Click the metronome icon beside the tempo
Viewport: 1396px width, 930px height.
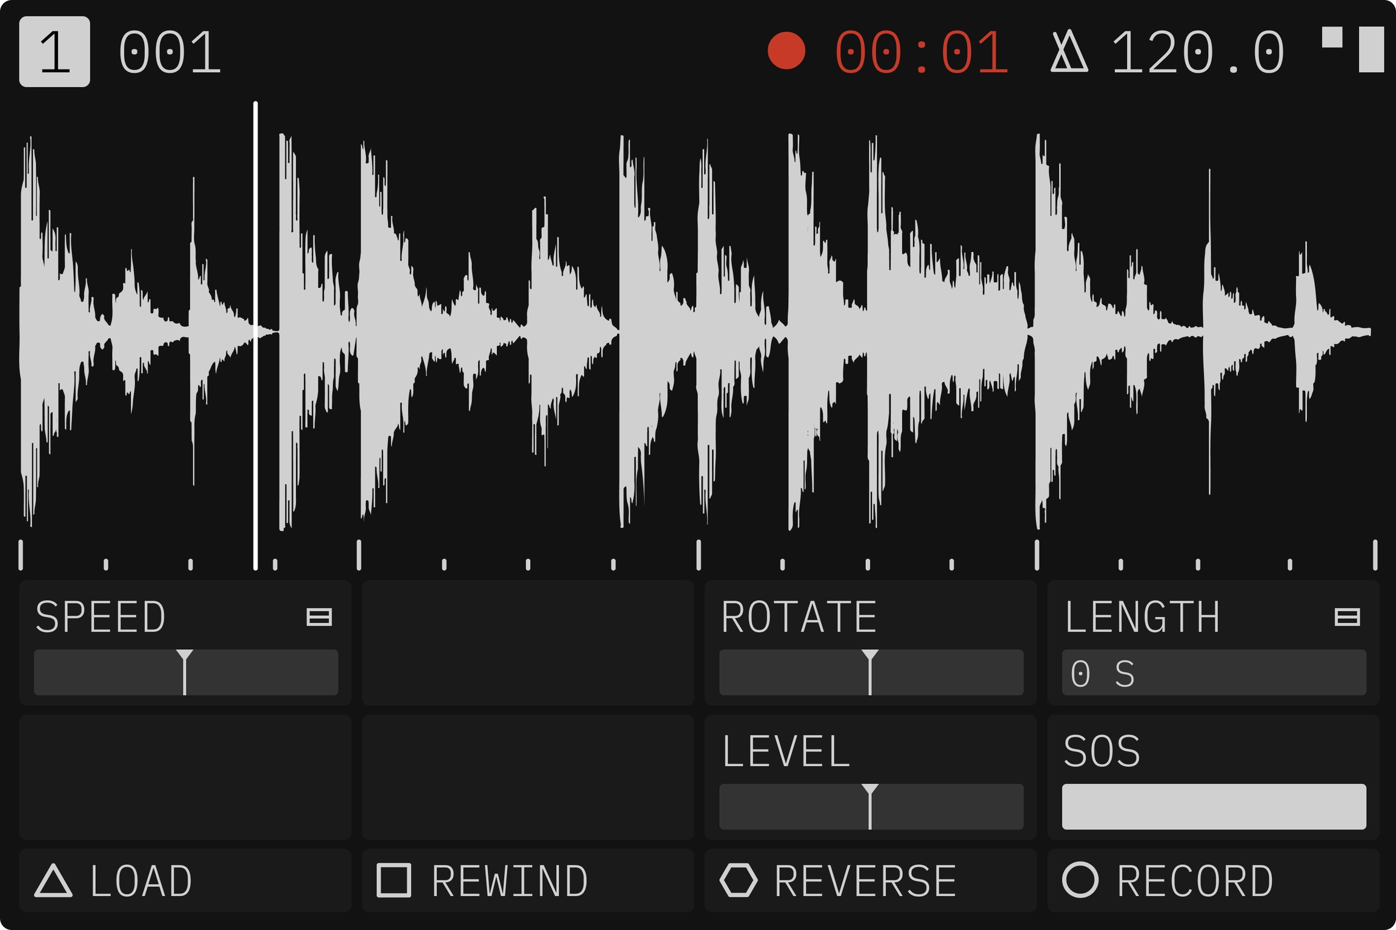1069,52
